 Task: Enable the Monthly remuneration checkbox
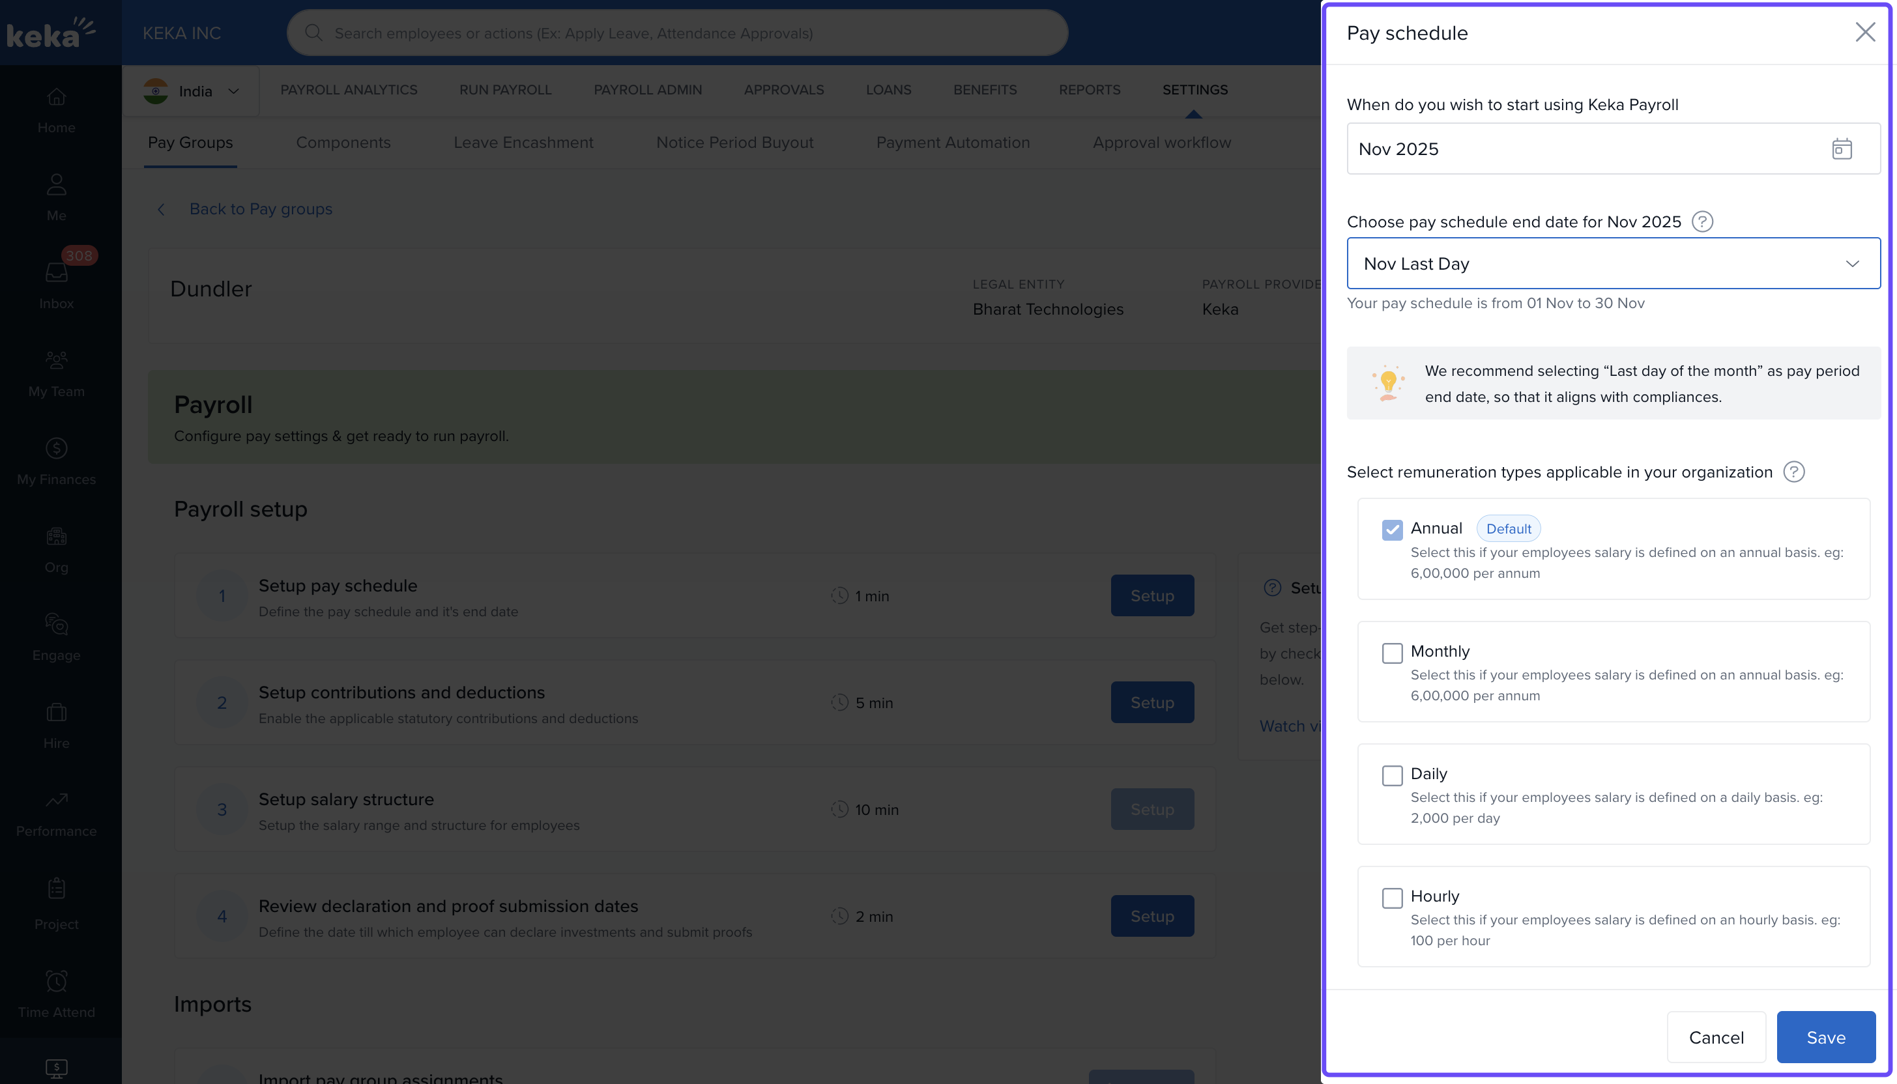1391,653
